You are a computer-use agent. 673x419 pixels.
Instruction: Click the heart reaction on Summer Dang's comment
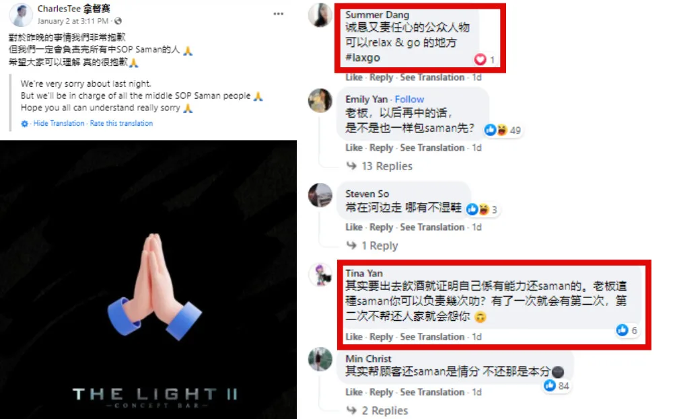click(485, 60)
